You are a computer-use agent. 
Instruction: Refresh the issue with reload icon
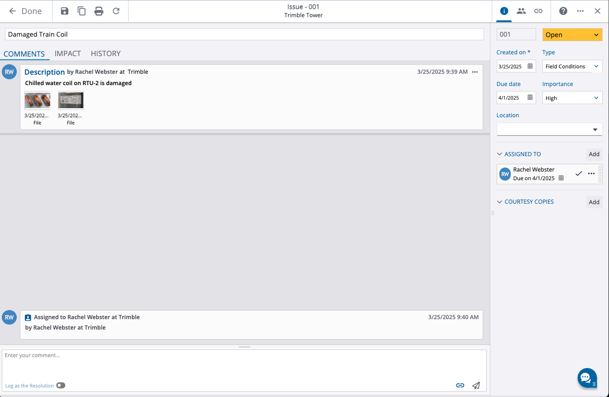116,11
